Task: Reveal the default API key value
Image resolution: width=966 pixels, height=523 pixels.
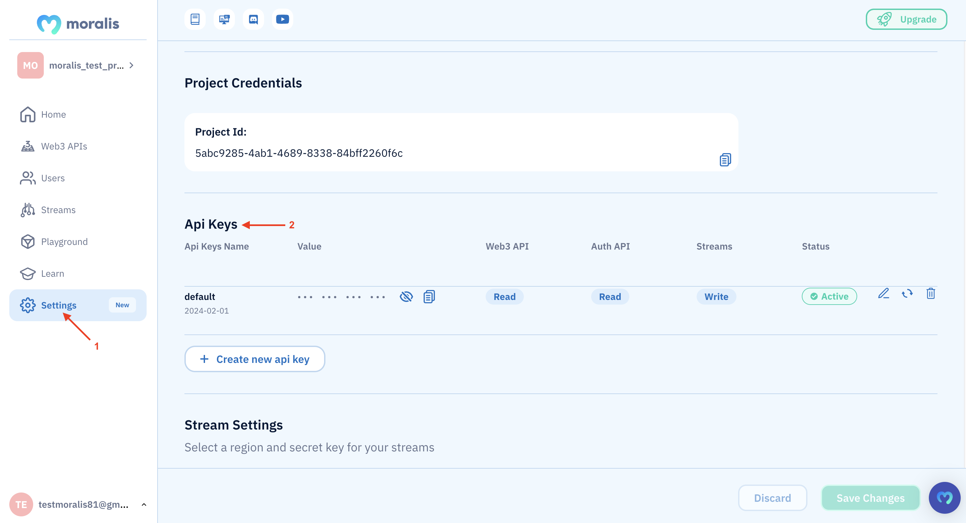Action: [406, 297]
